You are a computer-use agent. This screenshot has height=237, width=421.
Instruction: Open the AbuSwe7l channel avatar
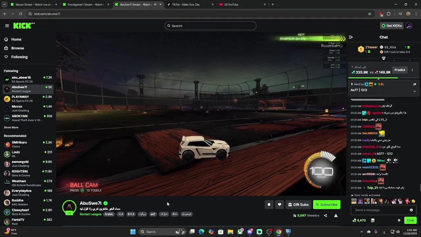[69, 207]
